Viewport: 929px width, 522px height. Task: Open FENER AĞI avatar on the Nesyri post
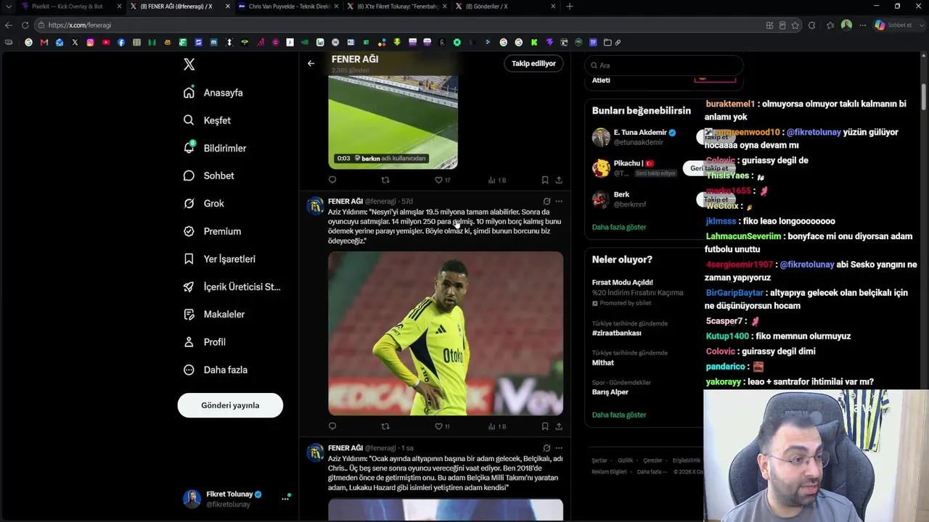click(x=316, y=207)
